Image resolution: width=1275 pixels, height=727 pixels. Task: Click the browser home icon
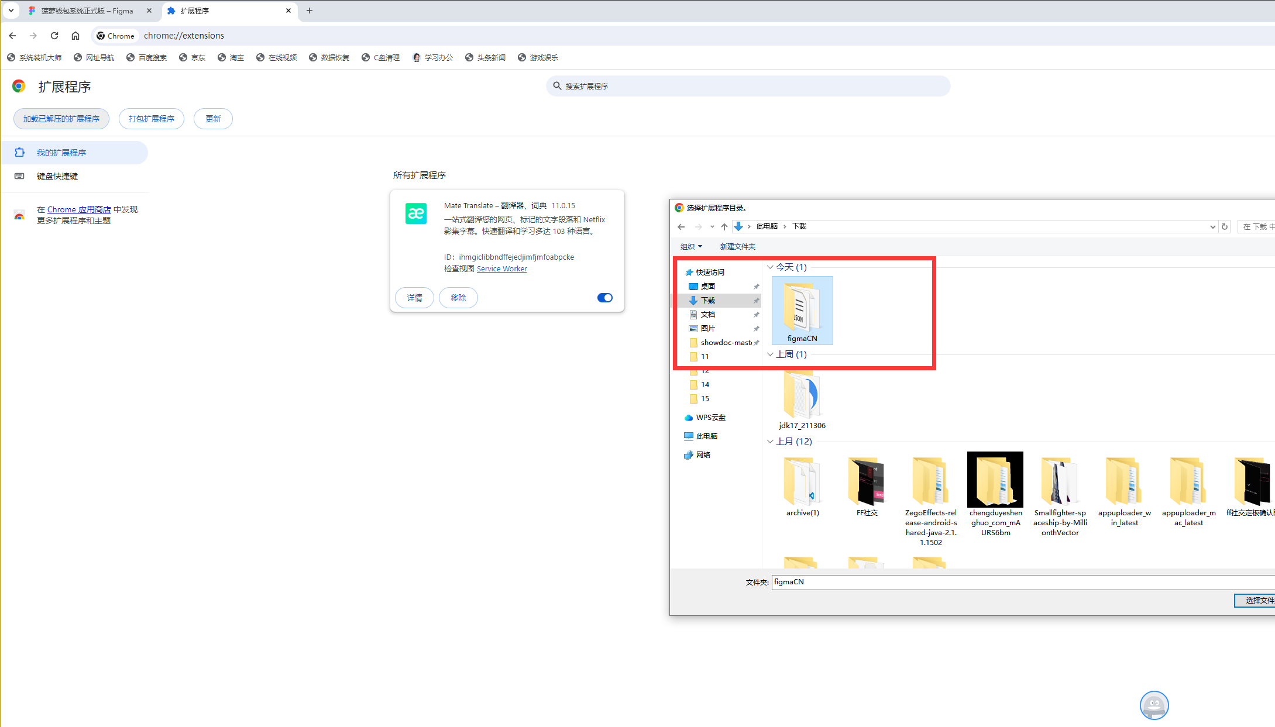point(75,36)
